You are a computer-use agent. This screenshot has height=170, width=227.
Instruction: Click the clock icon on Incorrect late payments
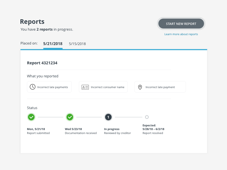(x=32, y=87)
